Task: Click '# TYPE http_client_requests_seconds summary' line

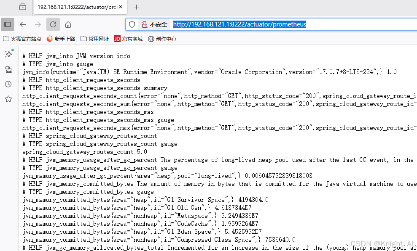Action: (x=95, y=88)
